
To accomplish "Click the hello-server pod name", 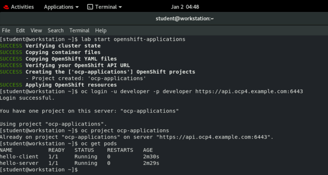I will pyautogui.click(x=19, y=163).
